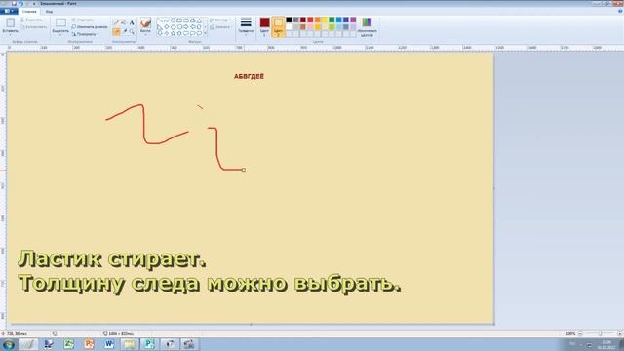Open PowerPoint from the taskbar
The height and width of the screenshot is (351, 624).
click(89, 344)
